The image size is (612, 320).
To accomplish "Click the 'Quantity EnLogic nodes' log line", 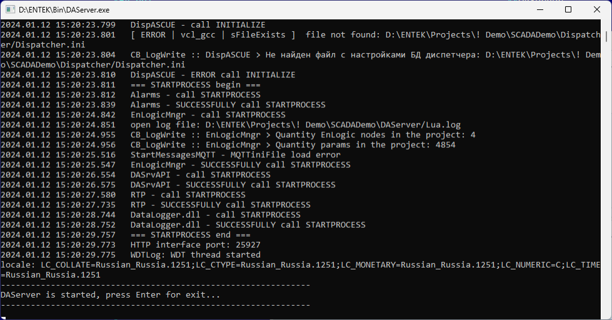I will coord(303,135).
